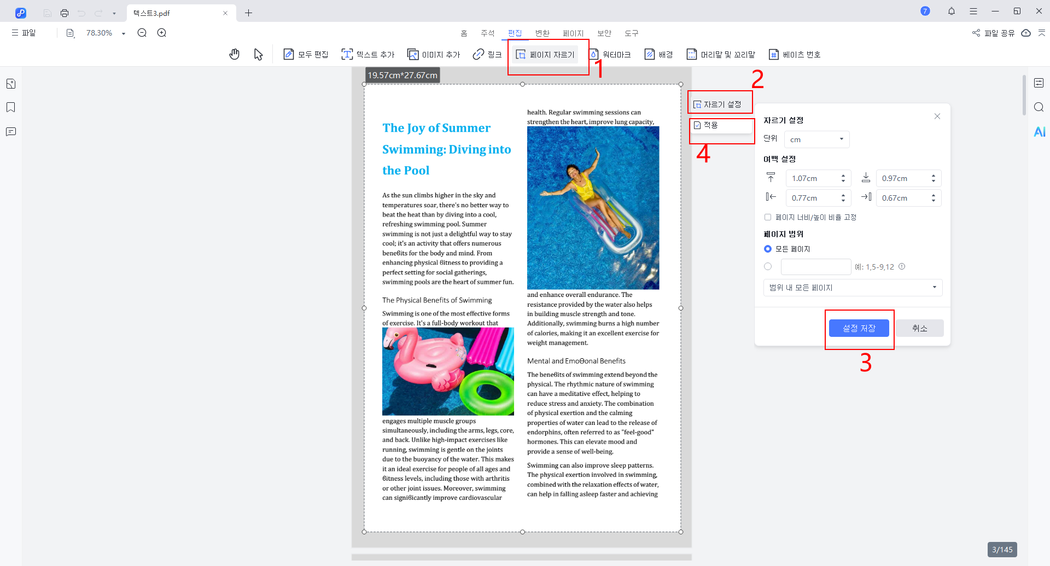Increase the right margin 0.67cm stepper

click(x=934, y=195)
